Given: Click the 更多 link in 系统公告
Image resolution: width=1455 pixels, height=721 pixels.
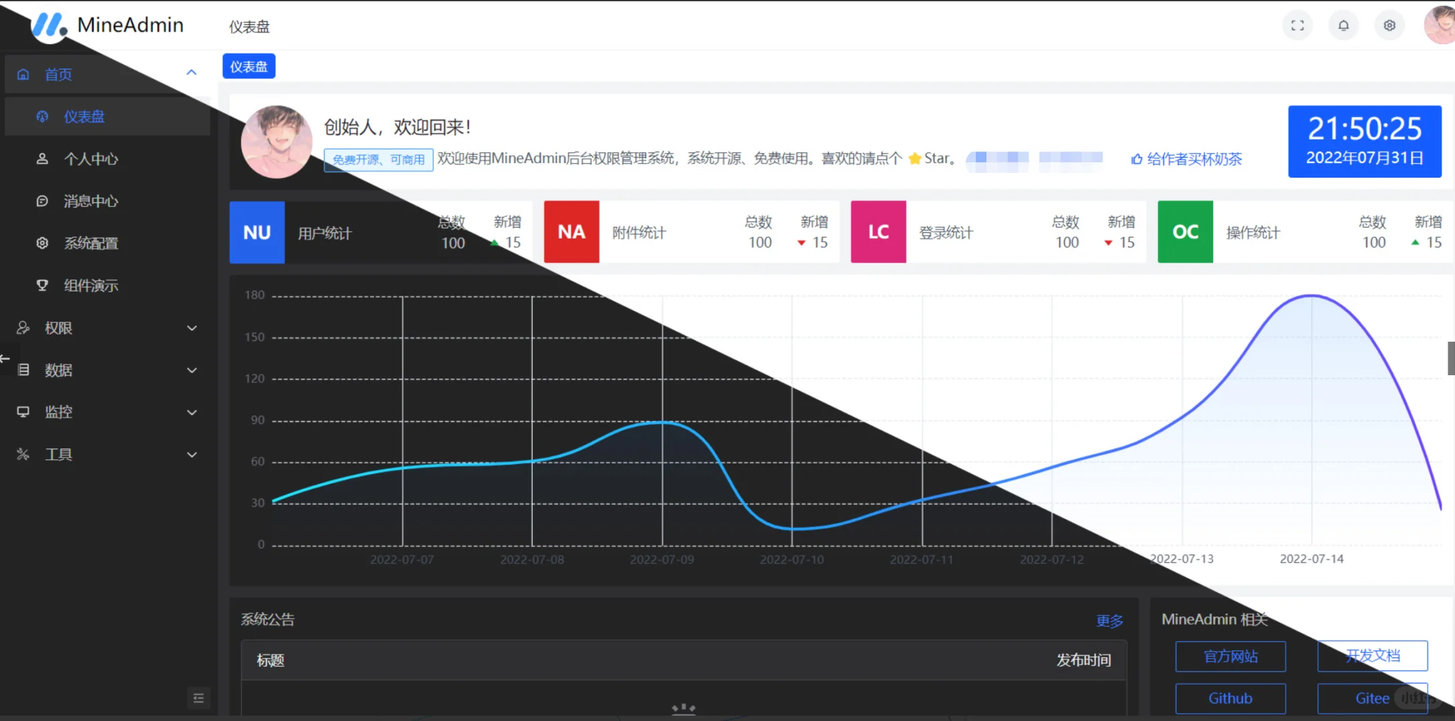Looking at the screenshot, I should tap(1109, 621).
